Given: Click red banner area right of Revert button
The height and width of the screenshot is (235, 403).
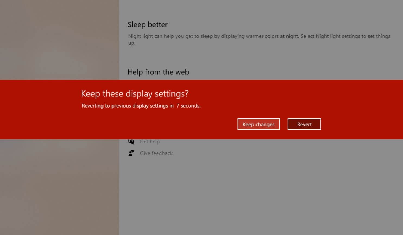Looking at the screenshot, I should [361, 124].
